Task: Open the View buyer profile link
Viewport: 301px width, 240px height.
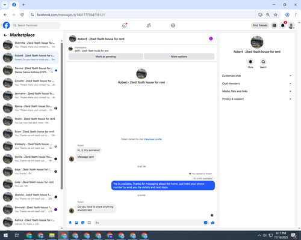Action: coord(153,139)
